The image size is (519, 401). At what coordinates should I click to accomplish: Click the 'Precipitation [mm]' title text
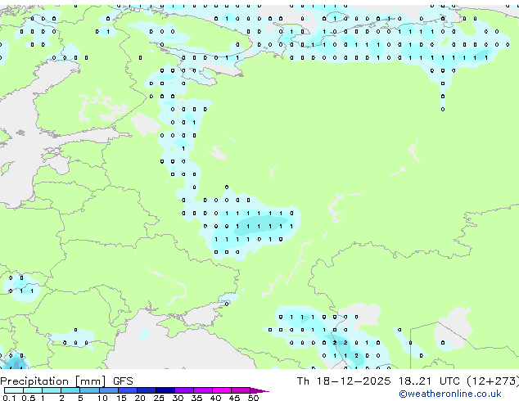(x=53, y=381)
